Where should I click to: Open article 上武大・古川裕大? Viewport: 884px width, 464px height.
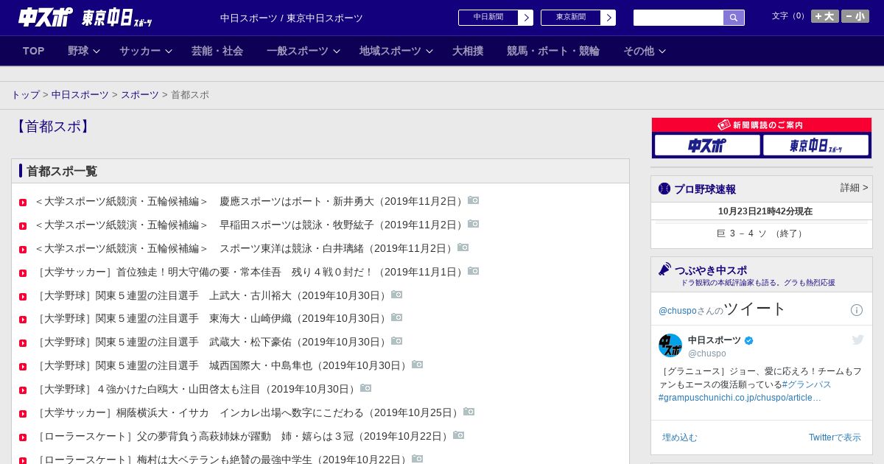pyautogui.click(x=212, y=295)
